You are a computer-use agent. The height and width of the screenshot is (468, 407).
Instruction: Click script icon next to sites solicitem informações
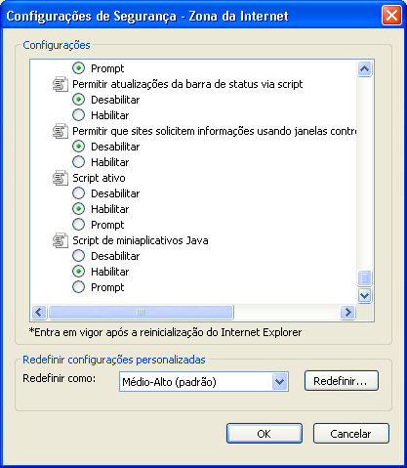click(x=61, y=131)
